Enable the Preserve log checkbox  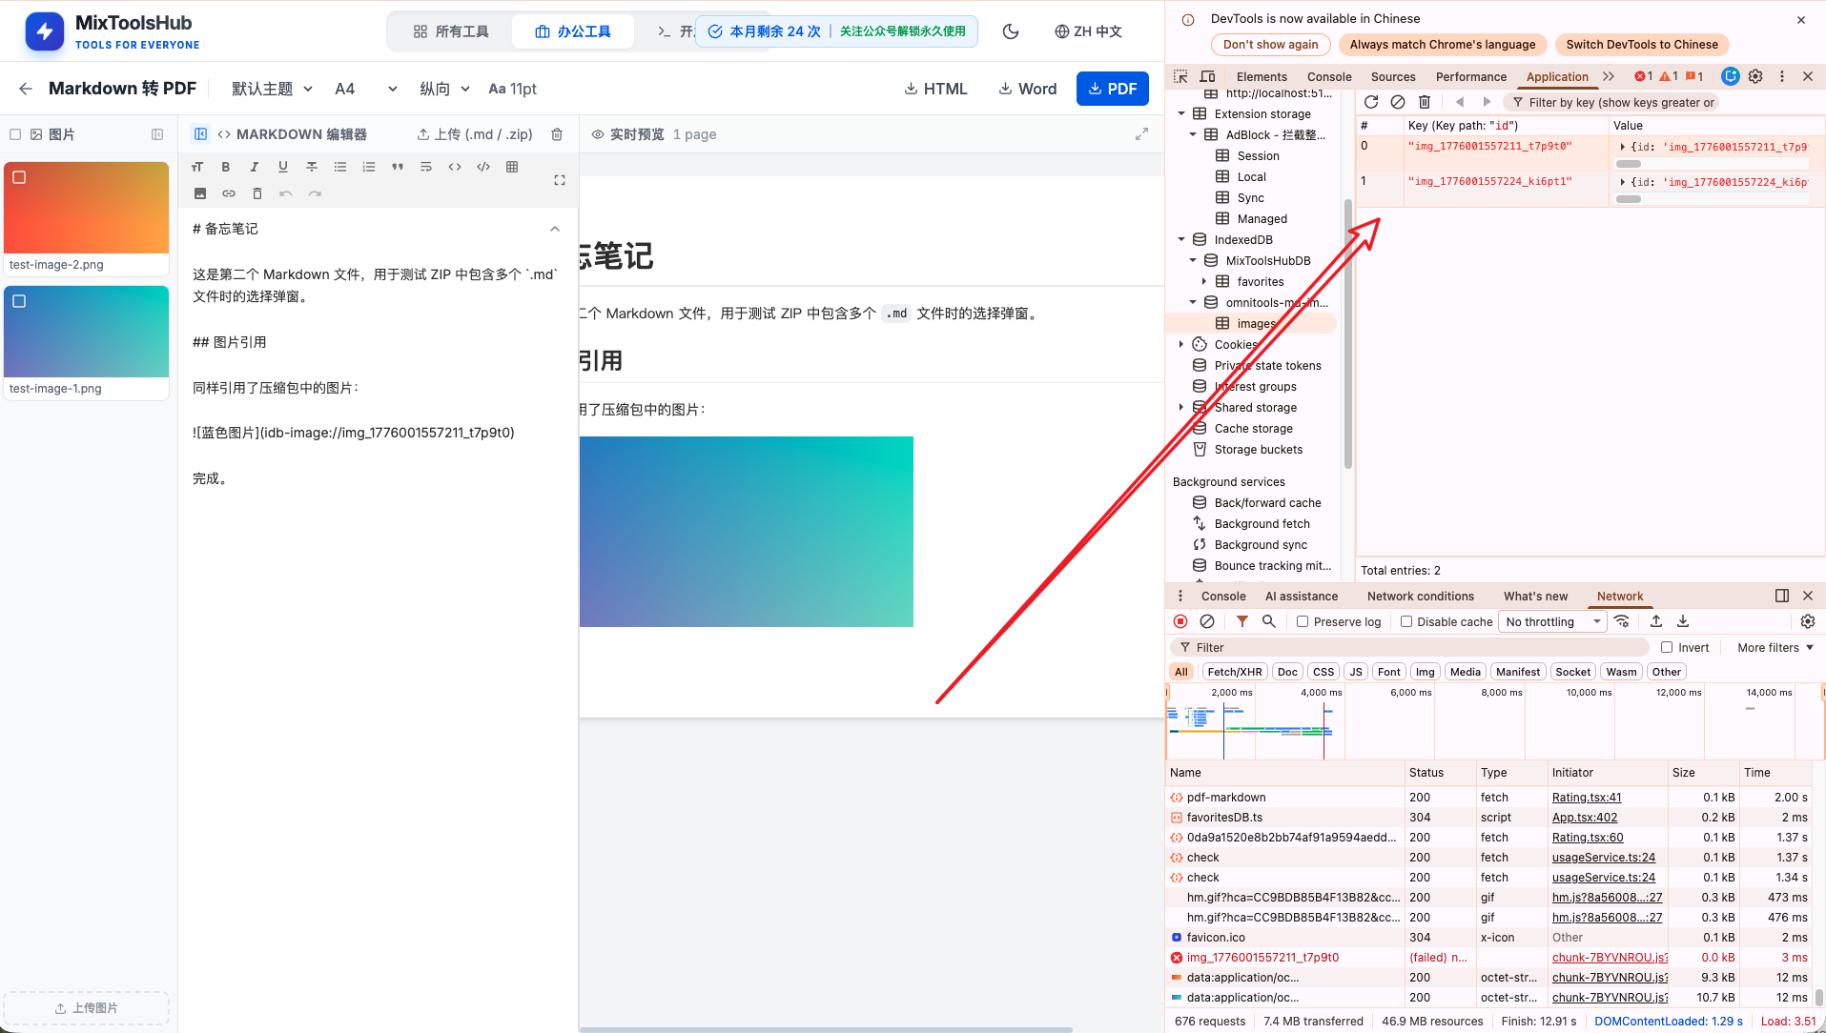coord(1303,621)
